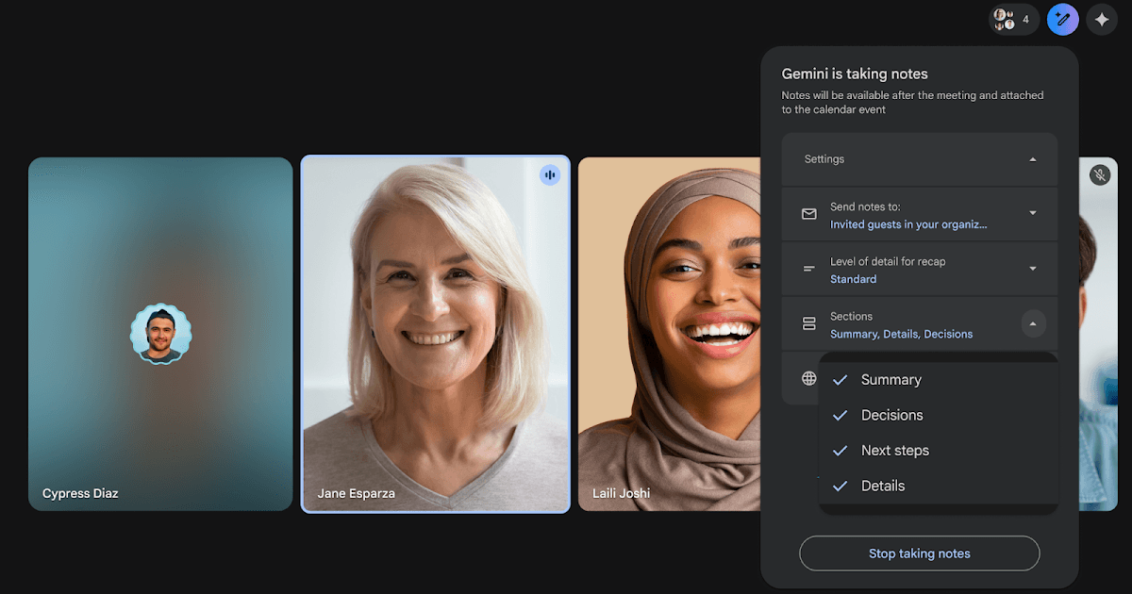The image size is (1132, 594).
Task: Select Laili Joshi's video tile
Action: pos(670,334)
